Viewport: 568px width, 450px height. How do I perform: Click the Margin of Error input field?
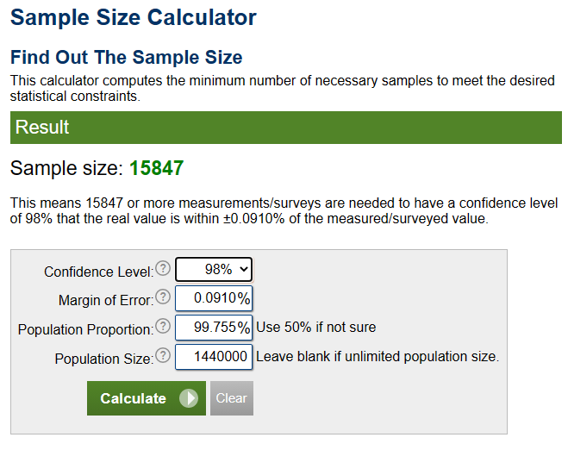[213, 299]
